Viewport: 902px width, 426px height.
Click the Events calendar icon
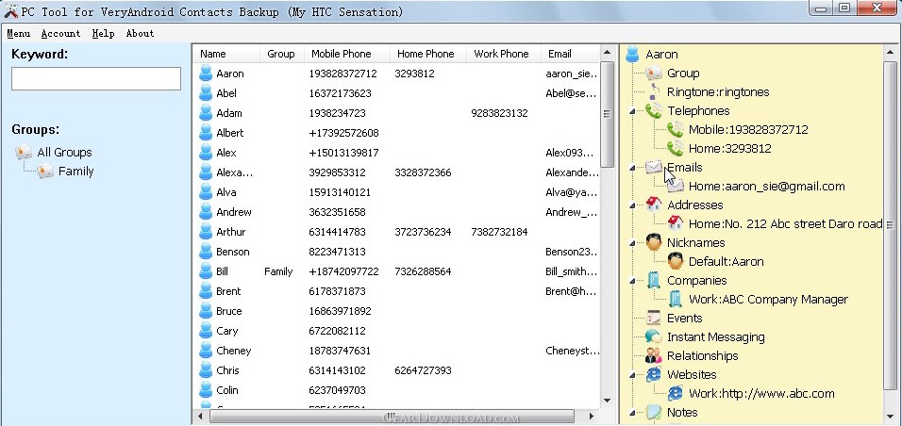click(x=654, y=318)
